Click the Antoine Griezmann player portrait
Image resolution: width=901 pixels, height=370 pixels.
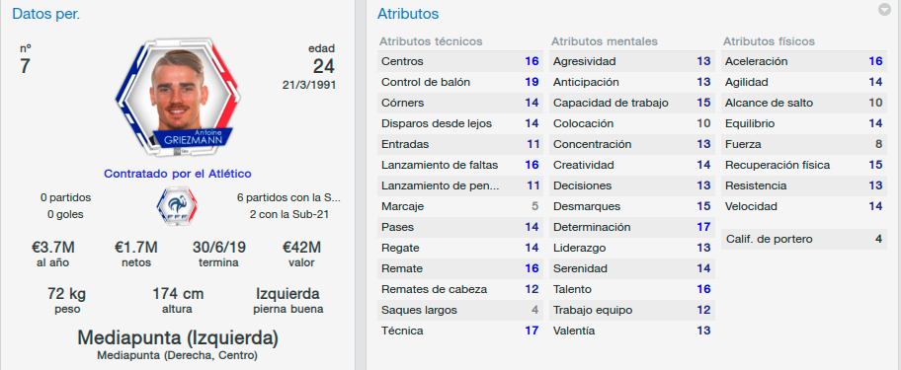point(178,98)
